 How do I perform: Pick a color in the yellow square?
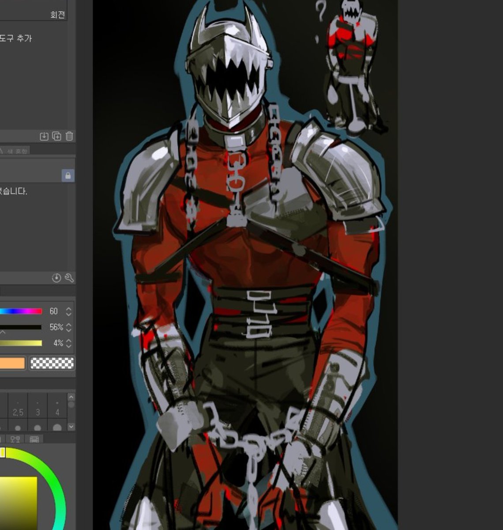tap(19, 503)
